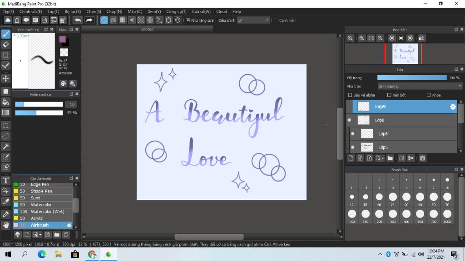Delete layer with trash icon
The width and height of the screenshot is (465, 261).
point(422,158)
